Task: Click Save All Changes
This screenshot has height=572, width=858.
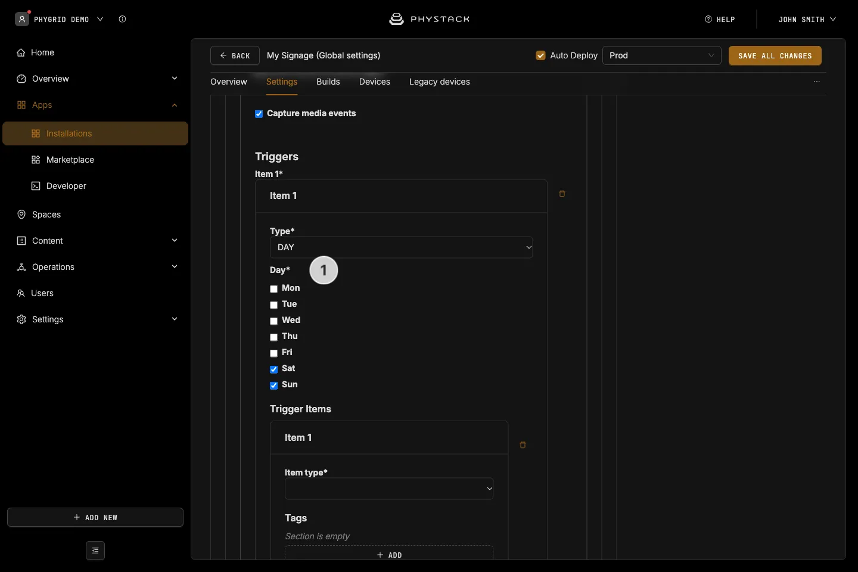Action: coord(775,55)
